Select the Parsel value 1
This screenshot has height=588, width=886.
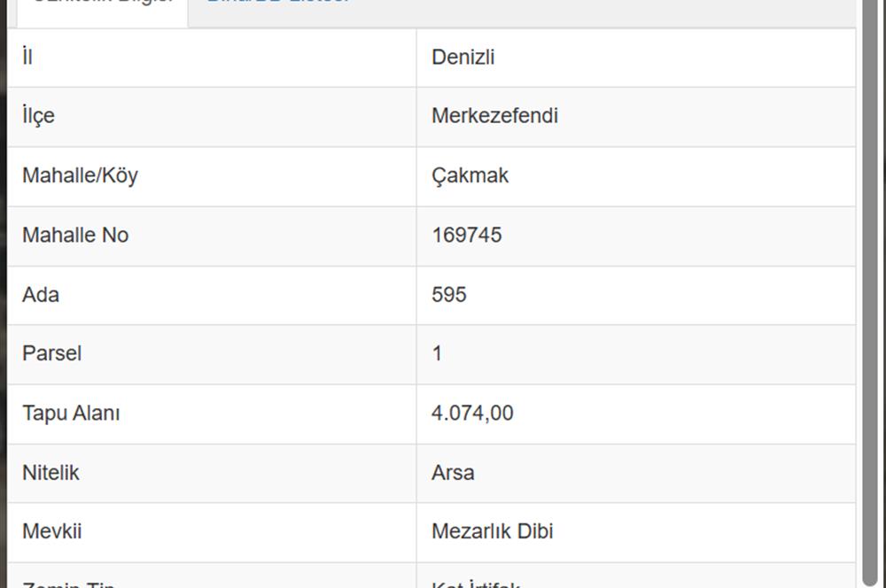pyautogui.click(x=437, y=353)
